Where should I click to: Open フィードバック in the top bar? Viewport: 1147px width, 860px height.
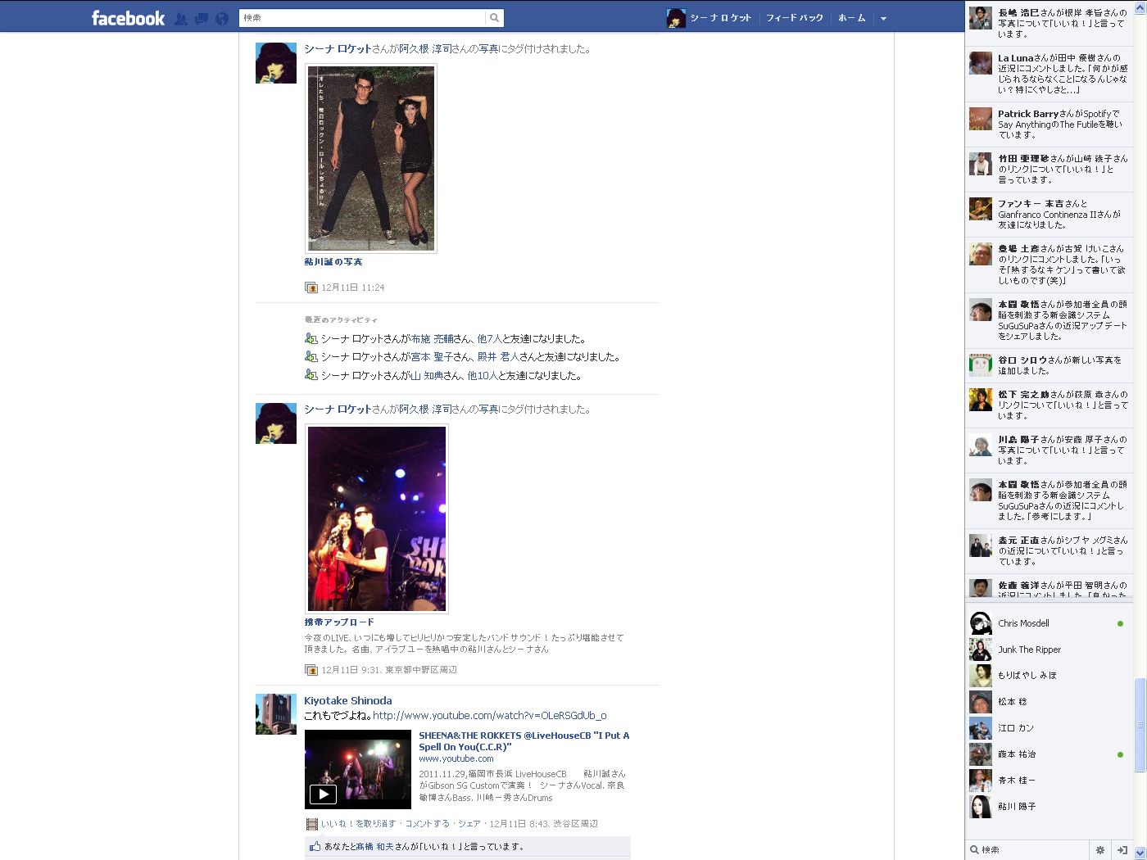coord(794,18)
